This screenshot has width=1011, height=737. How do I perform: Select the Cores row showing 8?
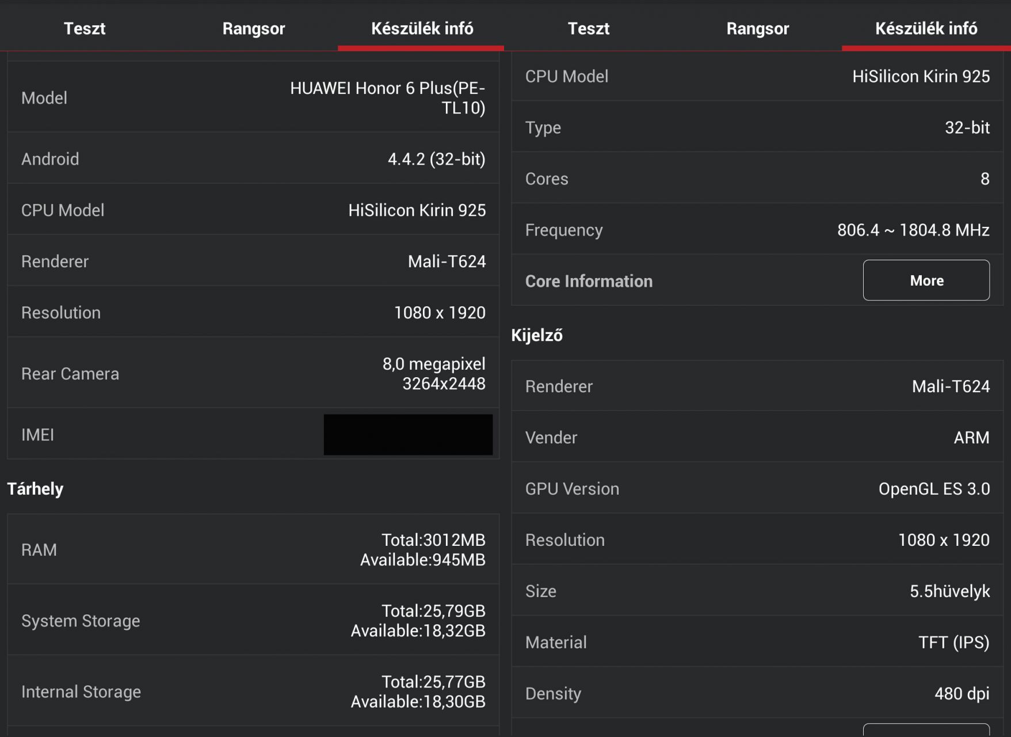point(757,178)
